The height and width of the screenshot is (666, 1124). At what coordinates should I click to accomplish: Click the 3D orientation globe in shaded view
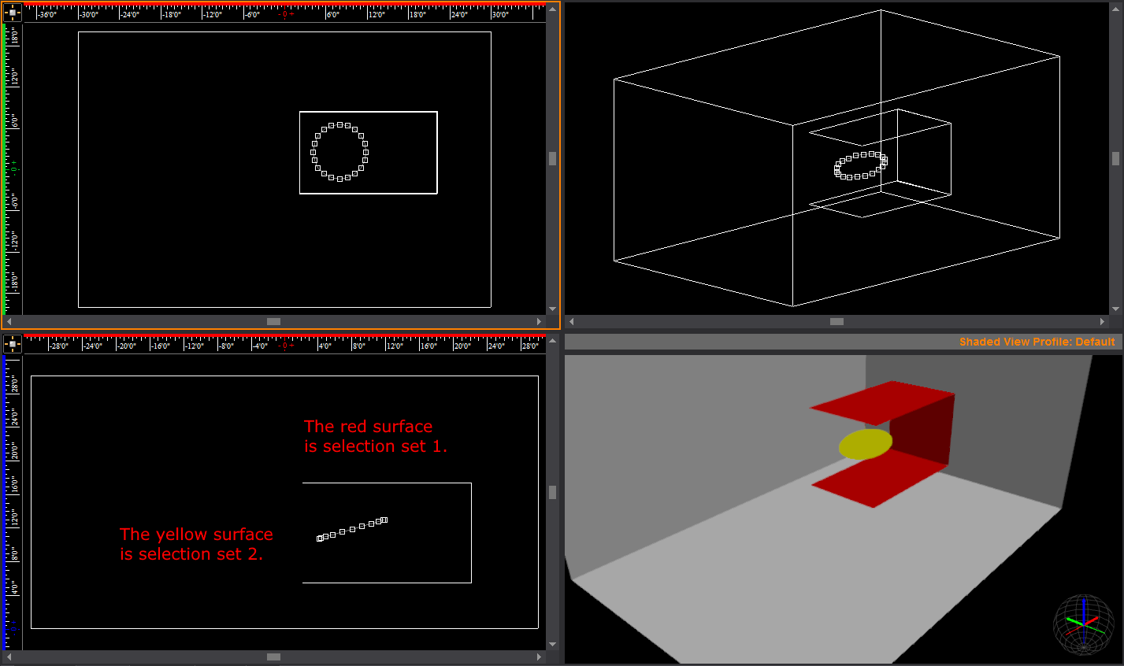point(1084,624)
